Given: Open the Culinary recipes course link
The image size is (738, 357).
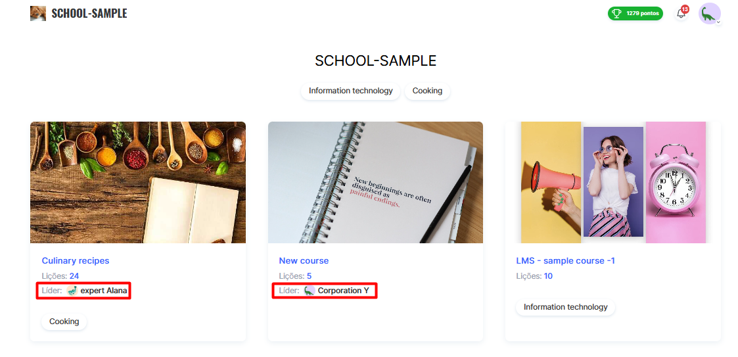Looking at the screenshot, I should pos(76,260).
